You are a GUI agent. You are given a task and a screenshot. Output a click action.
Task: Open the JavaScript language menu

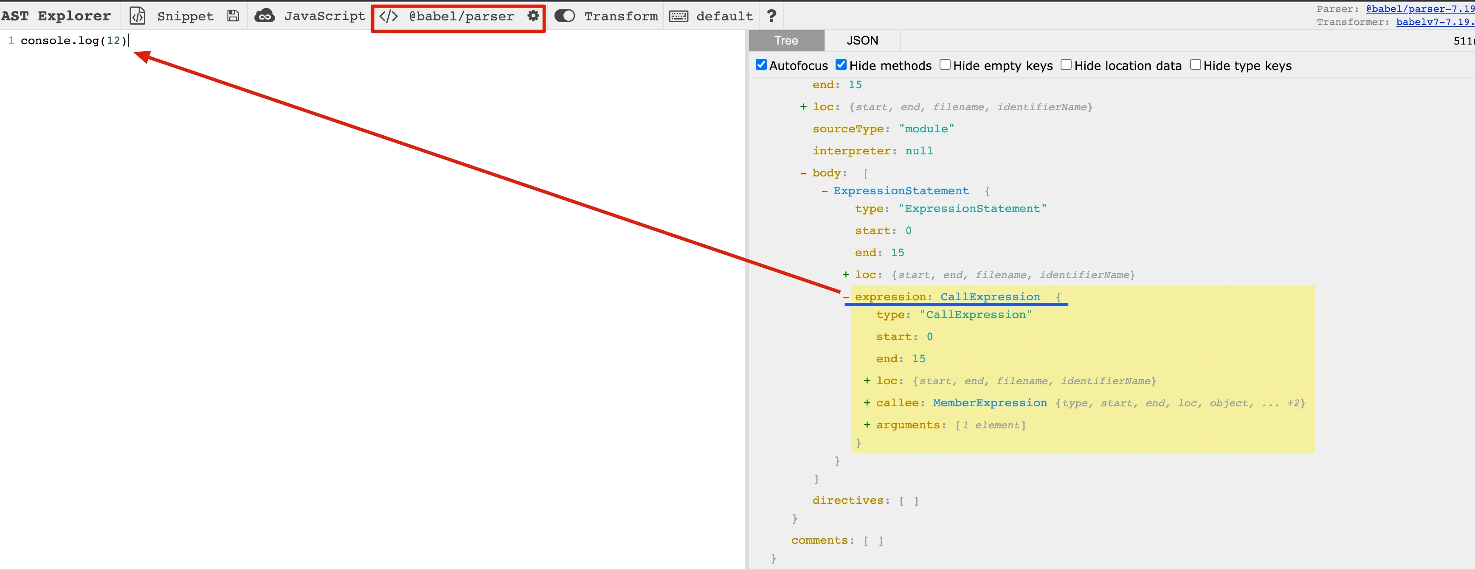[325, 16]
